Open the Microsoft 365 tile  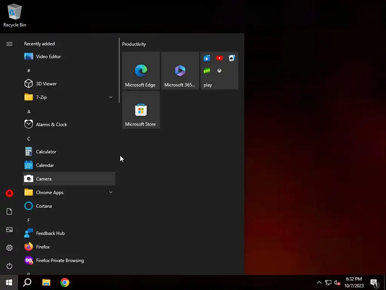pos(180,71)
